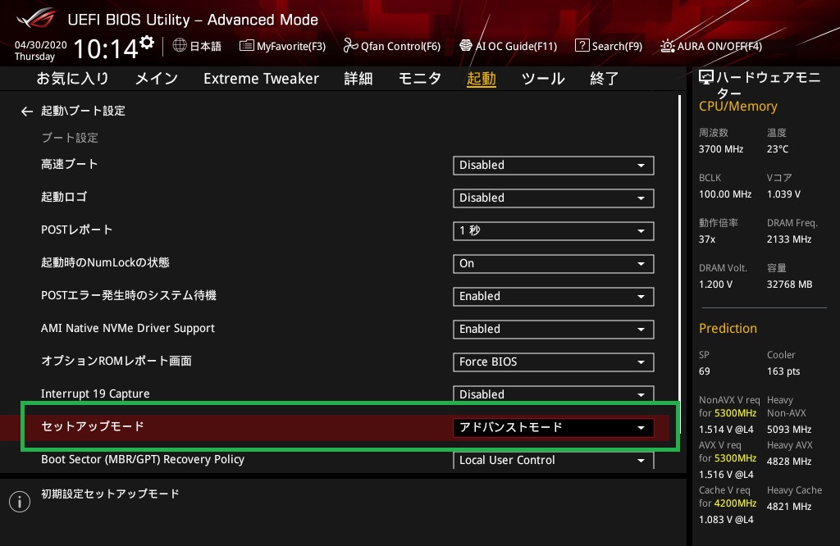Screen dimensions: 840x546
Task: Select the 起動ロゴ label
Action: [64, 197]
